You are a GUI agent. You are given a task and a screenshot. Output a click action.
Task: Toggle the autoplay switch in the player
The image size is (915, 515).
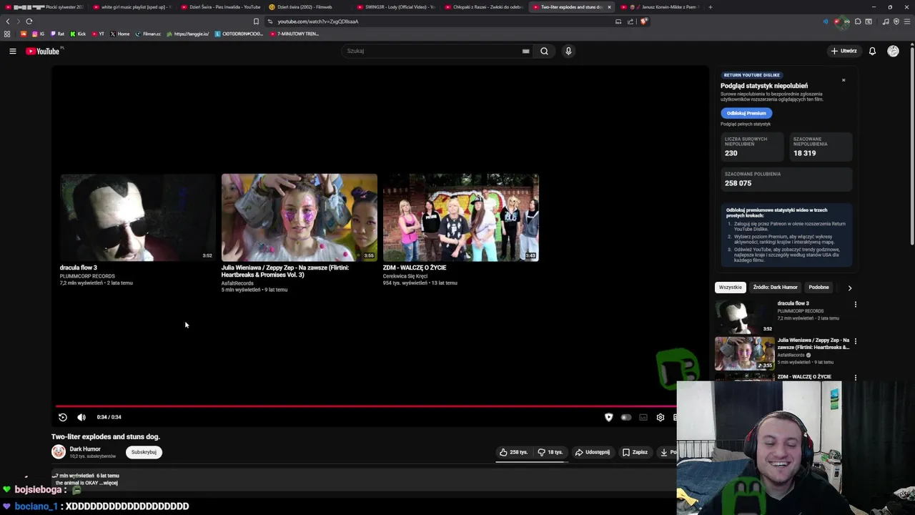(626, 417)
